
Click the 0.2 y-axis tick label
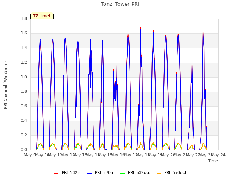click(24, 135)
